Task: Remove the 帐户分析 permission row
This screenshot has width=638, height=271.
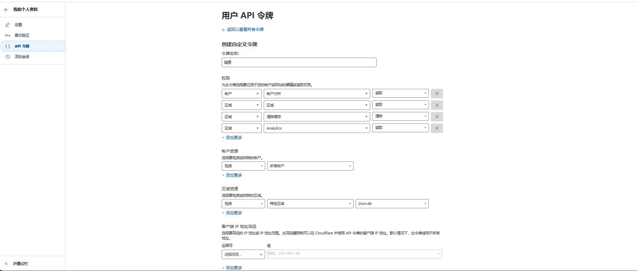Action: click(437, 94)
